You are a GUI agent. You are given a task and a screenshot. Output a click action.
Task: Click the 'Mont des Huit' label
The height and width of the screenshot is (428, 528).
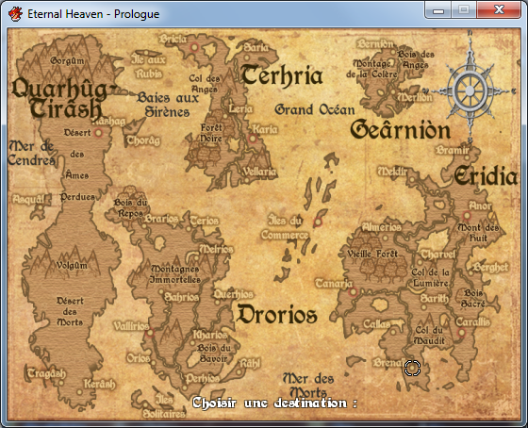[x=478, y=233]
